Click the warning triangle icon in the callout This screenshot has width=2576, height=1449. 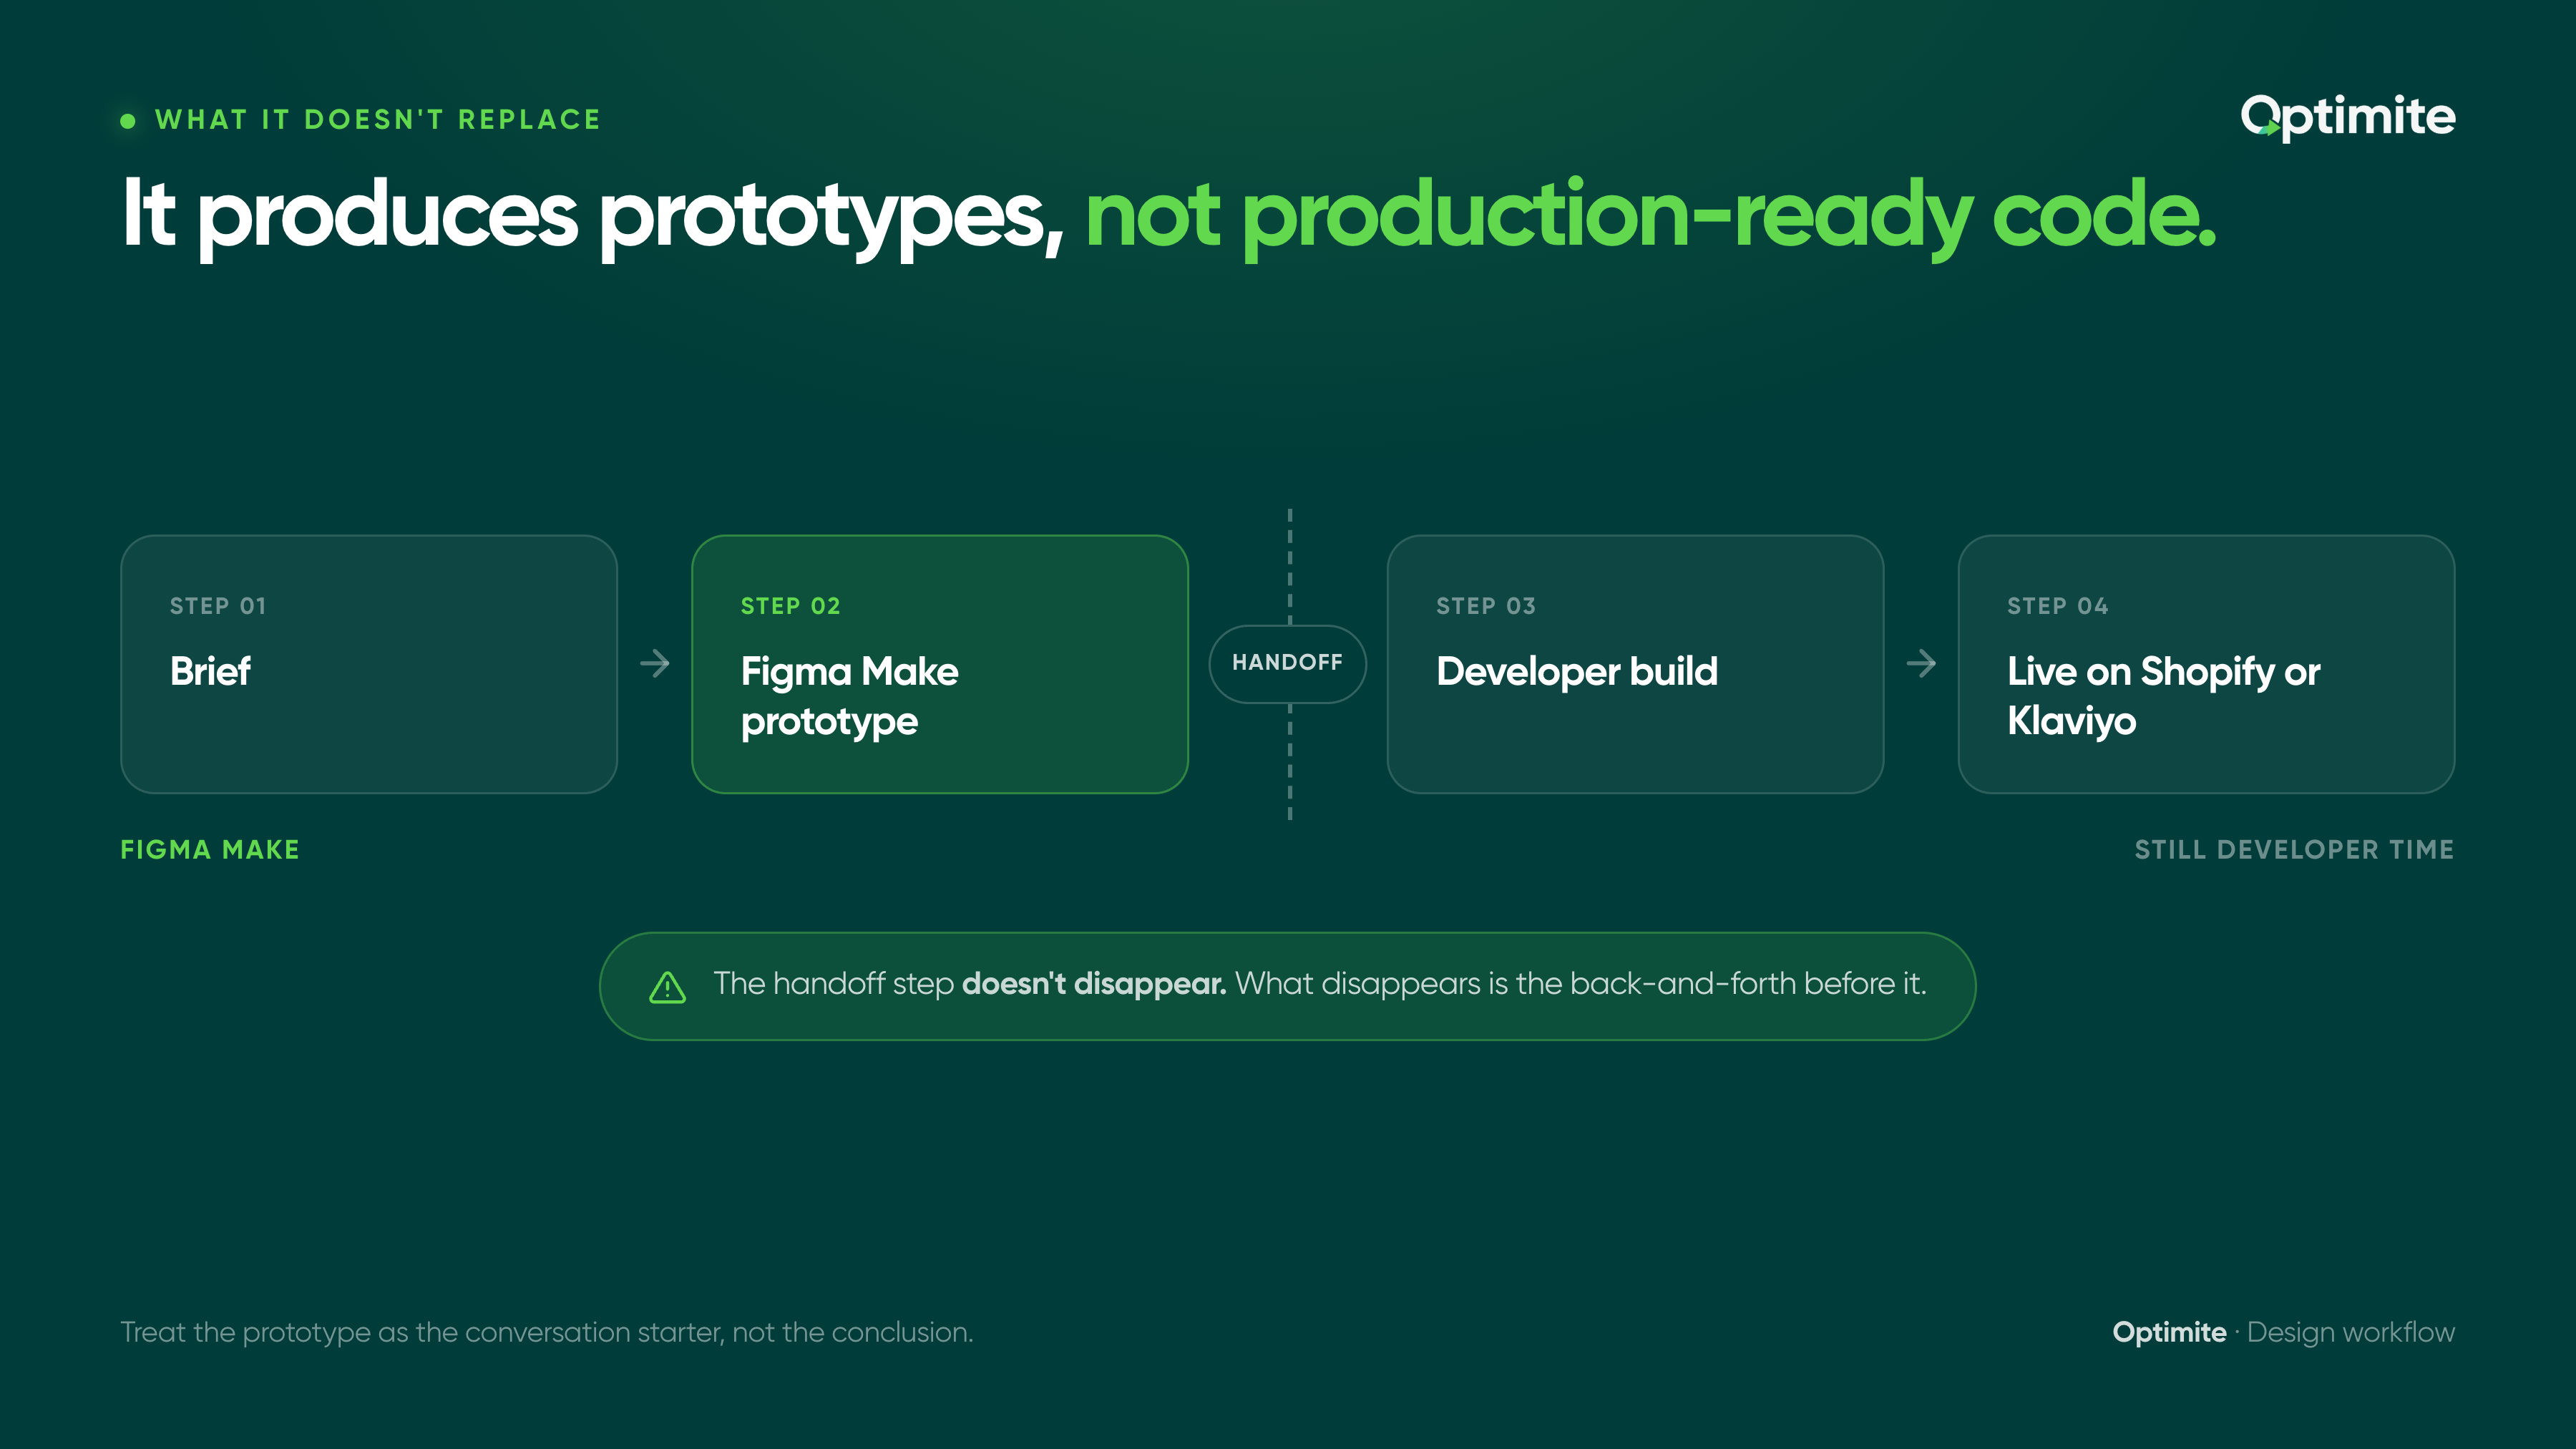pos(667,987)
